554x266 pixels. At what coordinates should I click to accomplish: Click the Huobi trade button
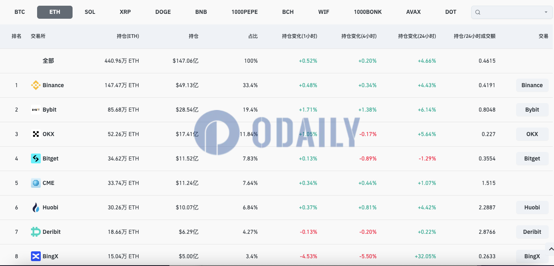[532, 207]
